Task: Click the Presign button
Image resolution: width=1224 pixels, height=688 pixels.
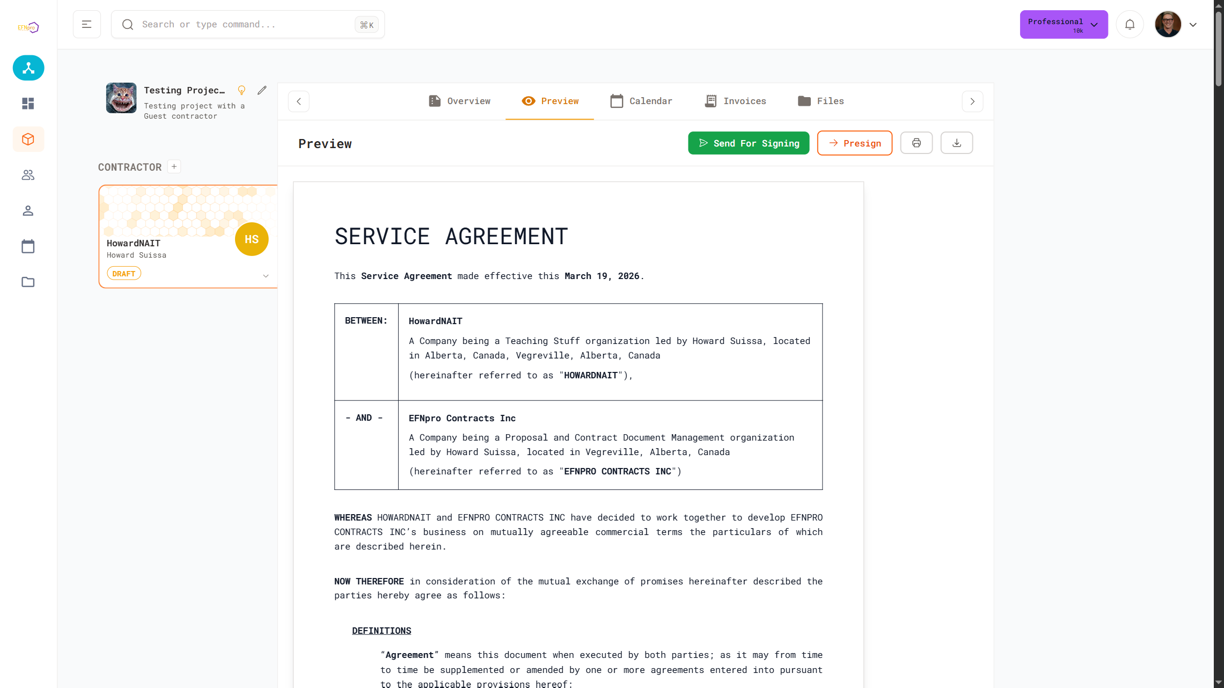Action: (854, 143)
